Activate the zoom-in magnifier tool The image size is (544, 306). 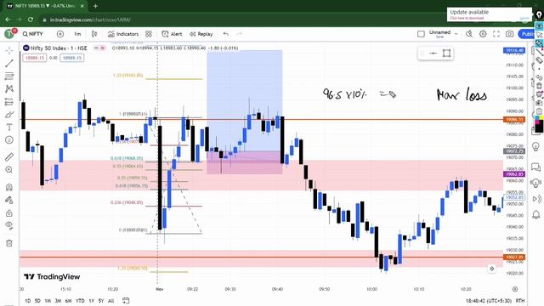(9, 170)
